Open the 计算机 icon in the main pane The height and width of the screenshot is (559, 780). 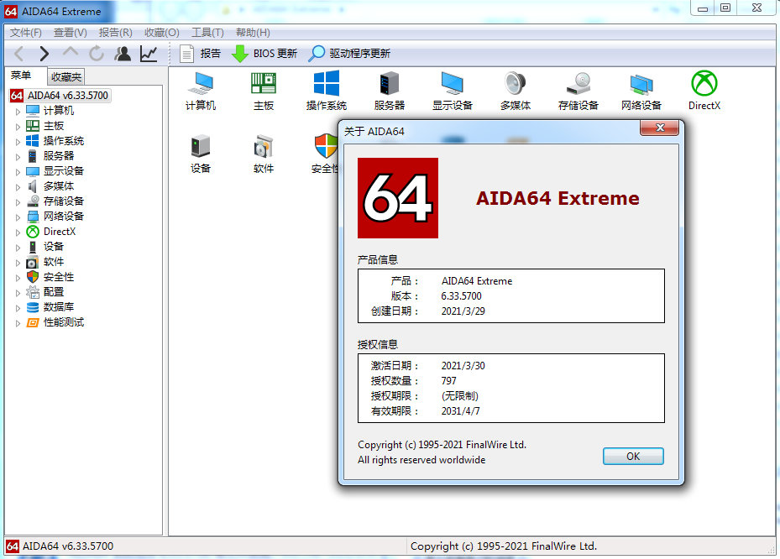pos(201,91)
